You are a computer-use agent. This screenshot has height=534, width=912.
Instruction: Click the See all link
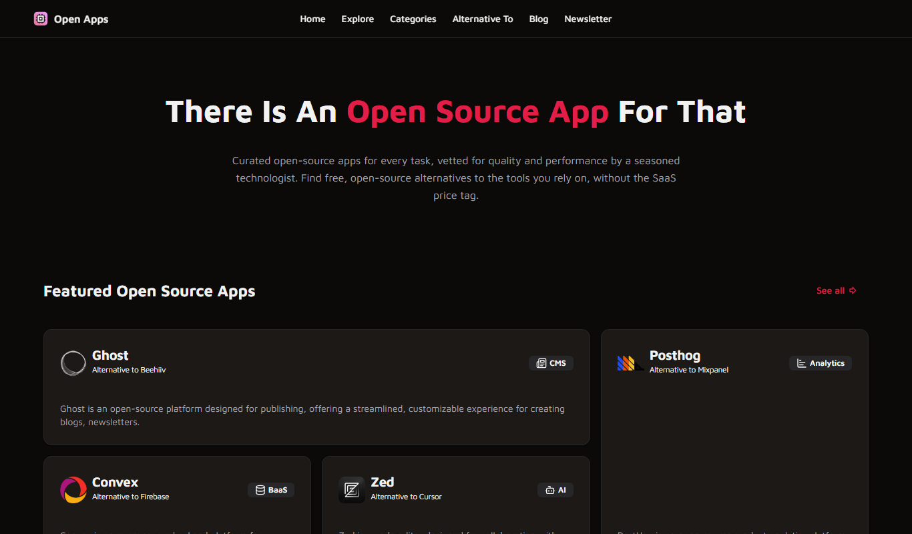(837, 290)
